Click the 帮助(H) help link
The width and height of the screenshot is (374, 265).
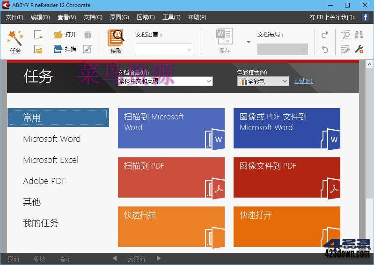click(303, 81)
